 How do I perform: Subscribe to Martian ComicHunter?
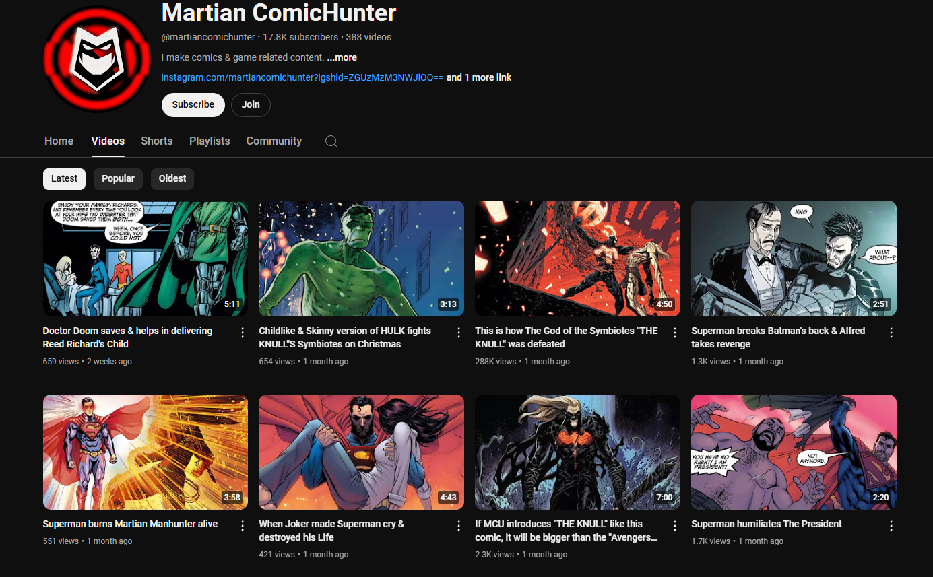[193, 105]
